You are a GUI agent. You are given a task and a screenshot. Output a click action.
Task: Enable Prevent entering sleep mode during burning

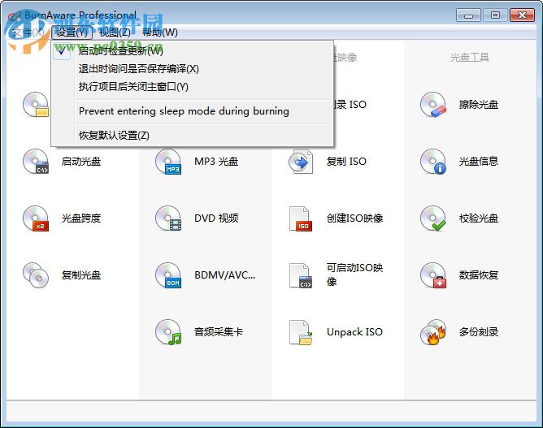pyautogui.click(x=192, y=111)
